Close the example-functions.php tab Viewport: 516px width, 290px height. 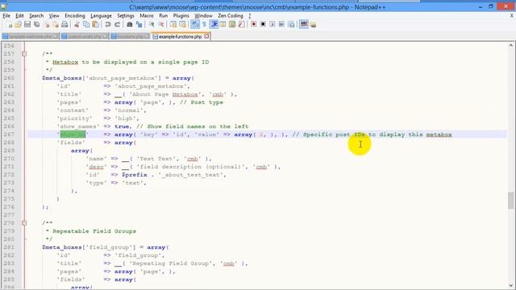(206, 36)
